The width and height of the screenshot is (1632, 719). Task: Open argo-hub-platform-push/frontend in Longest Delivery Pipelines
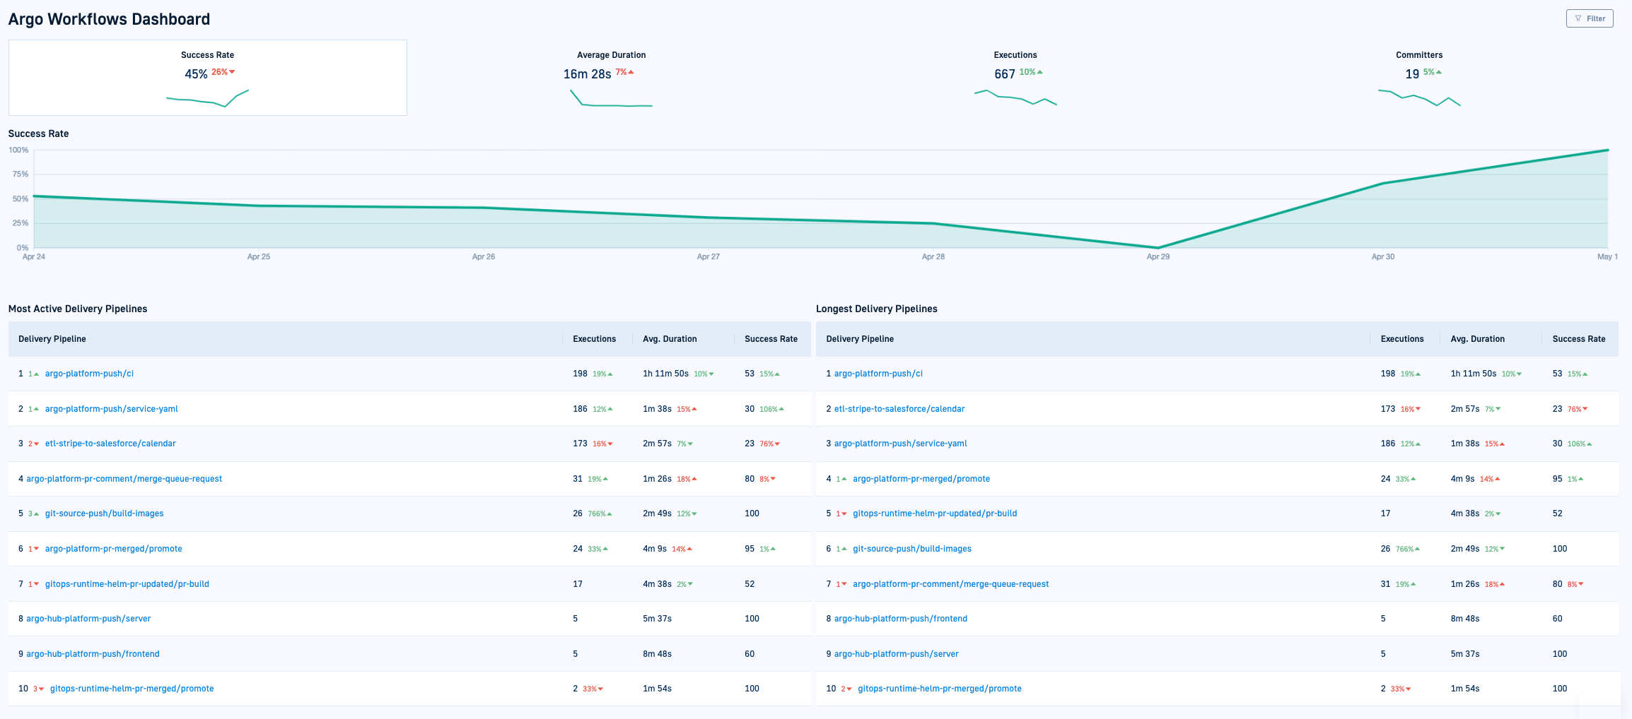(900, 619)
